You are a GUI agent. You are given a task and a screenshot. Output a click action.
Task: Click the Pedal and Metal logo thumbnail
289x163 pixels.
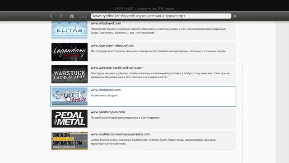pyautogui.click(x=70, y=119)
